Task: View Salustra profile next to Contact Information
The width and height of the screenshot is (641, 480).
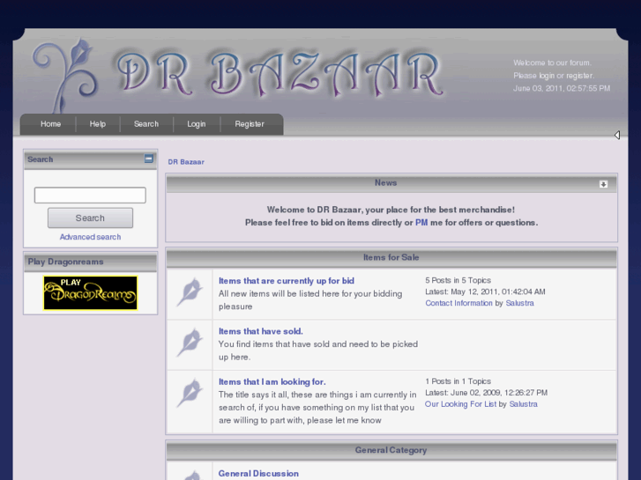Action: (x=519, y=303)
